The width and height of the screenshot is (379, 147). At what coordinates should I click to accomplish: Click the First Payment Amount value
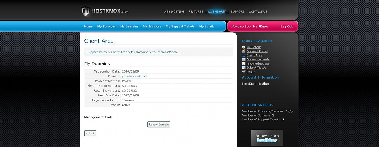[x=129, y=86]
